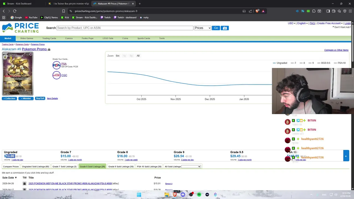The width and height of the screenshot is (354, 199).
Task: Click the + Wishlist button
Action: 26,98
